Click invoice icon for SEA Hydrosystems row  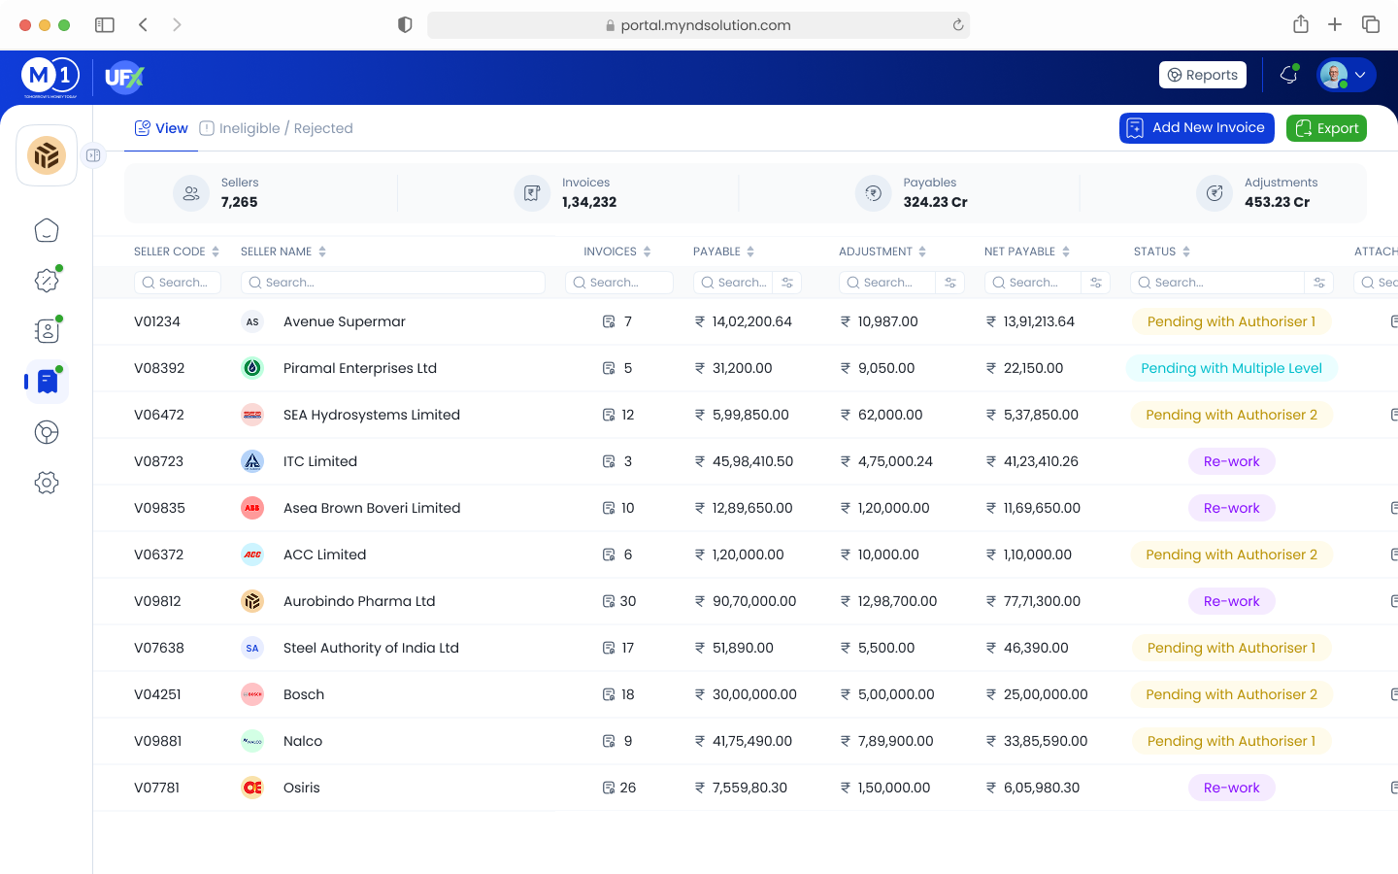click(609, 415)
